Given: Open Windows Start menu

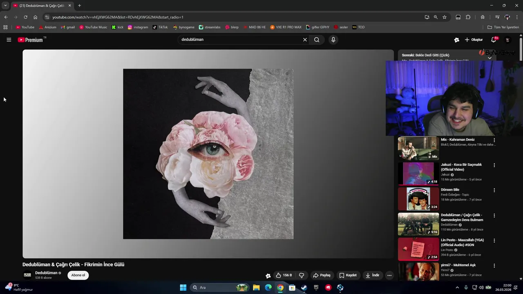Looking at the screenshot, I should (183, 287).
